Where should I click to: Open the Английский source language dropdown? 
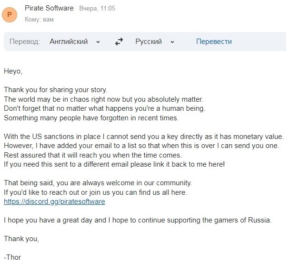pos(75,42)
